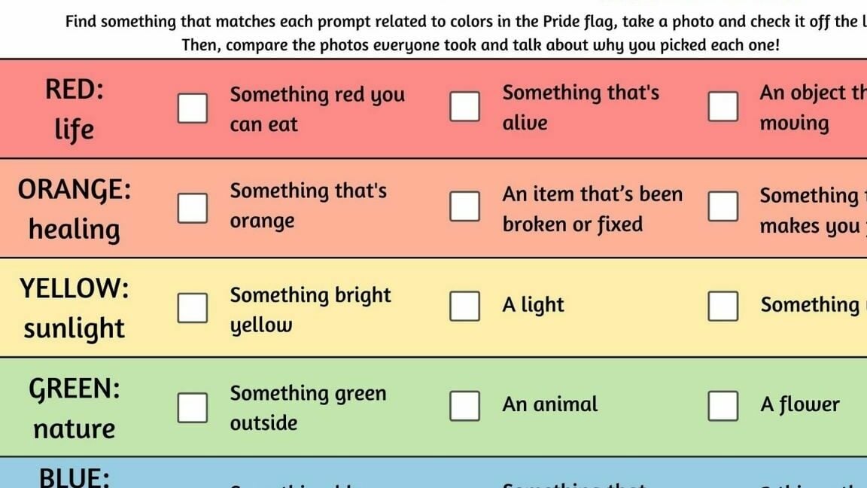Check the 'Something green outside' box
867x488 pixels.
coord(193,407)
